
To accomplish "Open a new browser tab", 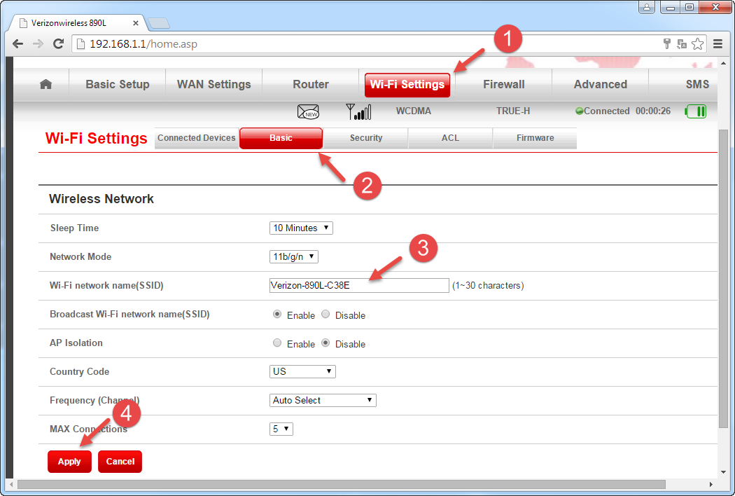I will [x=158, y=23].
